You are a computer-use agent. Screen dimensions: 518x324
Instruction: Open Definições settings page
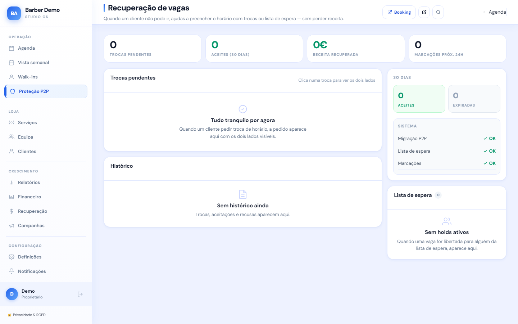point(46,257)
